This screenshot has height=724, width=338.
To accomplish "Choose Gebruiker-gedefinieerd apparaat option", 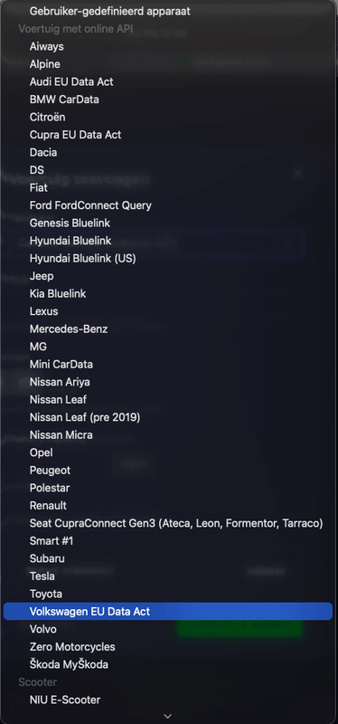I will [168, 11].
